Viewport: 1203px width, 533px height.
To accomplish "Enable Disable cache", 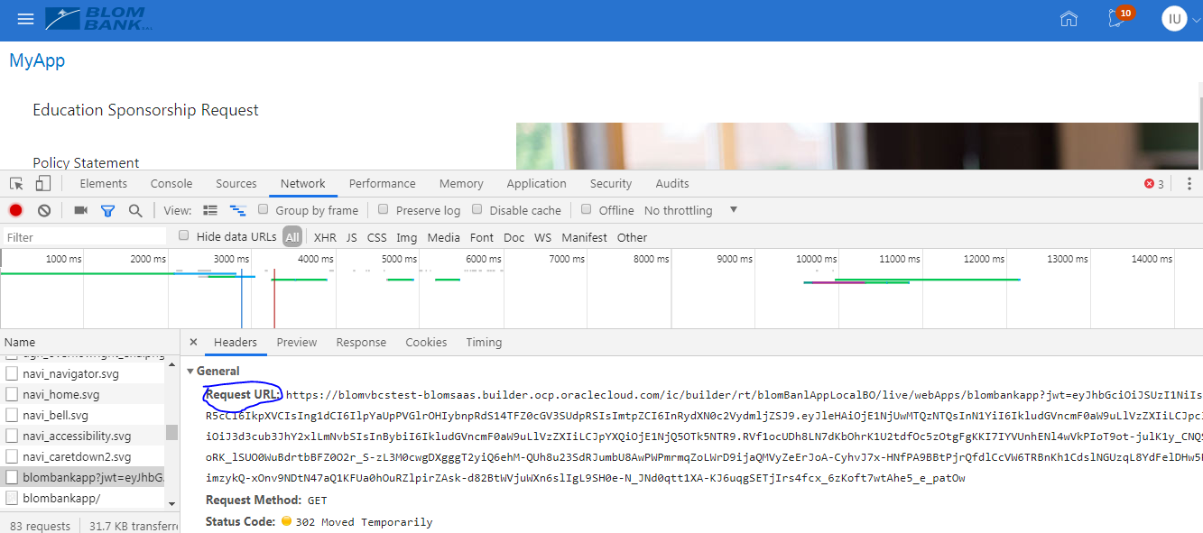I will click(477, 209).
